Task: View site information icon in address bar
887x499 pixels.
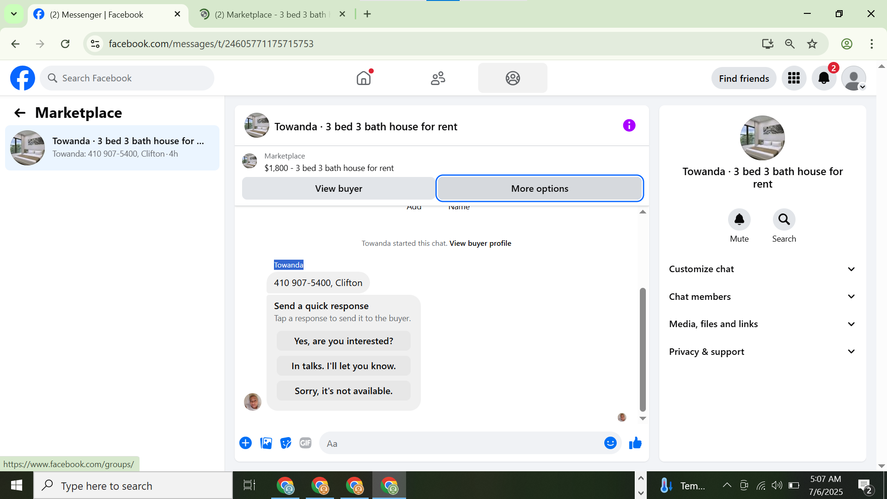Action: coord(95,44)
